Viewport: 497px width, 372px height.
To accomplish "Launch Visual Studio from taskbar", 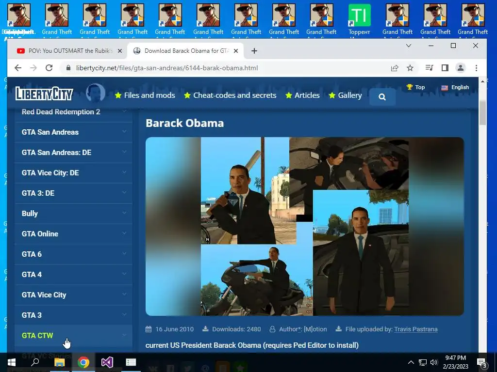I will pyautogui.click(x=107, y=362).
